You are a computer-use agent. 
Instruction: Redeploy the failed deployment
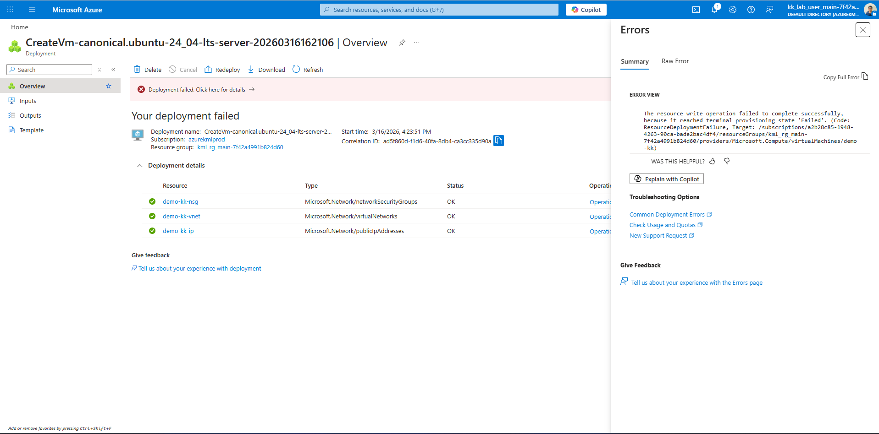(222, 70)
